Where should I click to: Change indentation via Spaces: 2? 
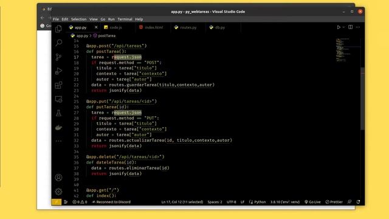coord(215,202)
